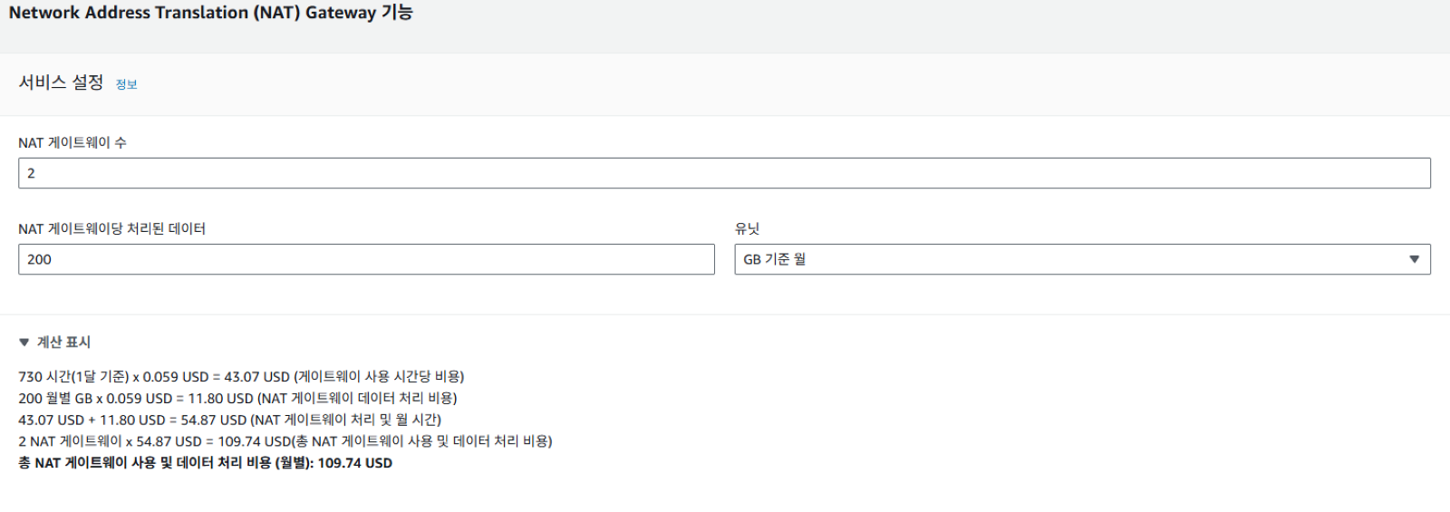Select the 서비스 설정 section title

click(x=61, y=82)
